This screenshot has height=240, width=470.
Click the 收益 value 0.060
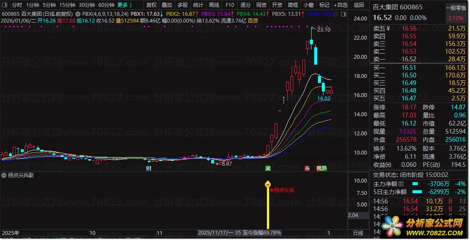tap(409, 165)
